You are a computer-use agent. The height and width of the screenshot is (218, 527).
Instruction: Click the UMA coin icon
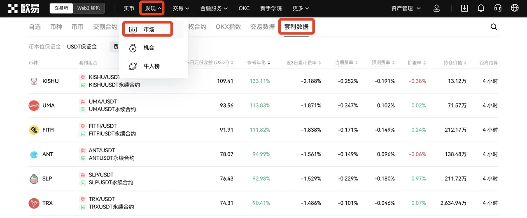coord(34,106)
